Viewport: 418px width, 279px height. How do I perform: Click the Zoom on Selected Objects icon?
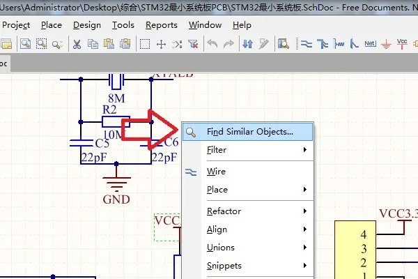tap(57, 44)
